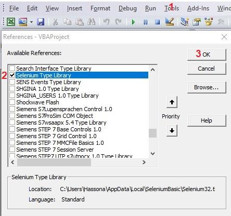Open the Tools menu

(x=172, y=8)
